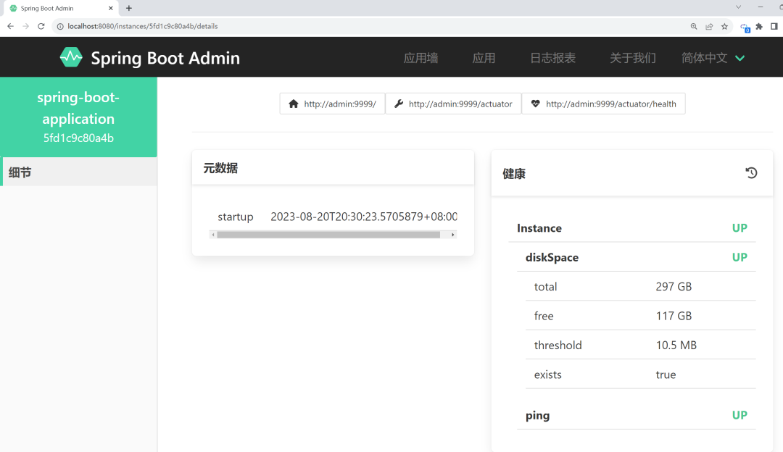Click the threshold 10.5 MB value
The image size is (783, 452).
pyautogui.click(x=676, y=346)
